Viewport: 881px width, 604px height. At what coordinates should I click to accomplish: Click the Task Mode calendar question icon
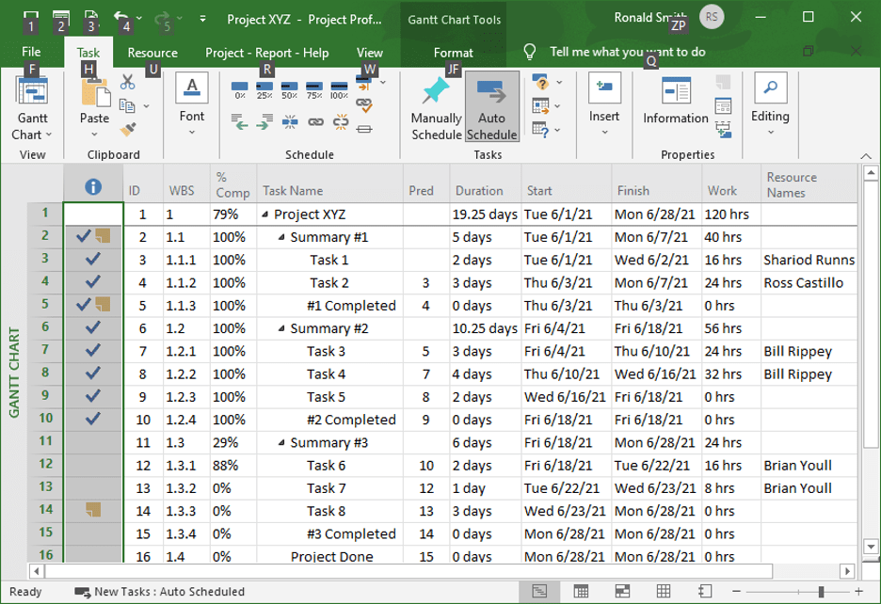[x=540, y=130]
